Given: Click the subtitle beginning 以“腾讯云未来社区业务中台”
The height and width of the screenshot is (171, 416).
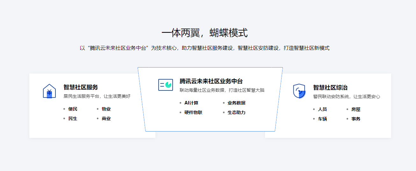Looking at the screenshot, I should click(204, 48).
